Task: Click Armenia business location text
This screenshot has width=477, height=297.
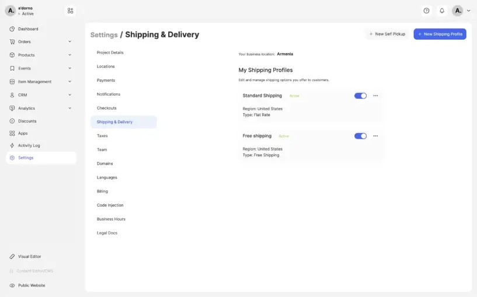Action: click(x=285, y=54)
